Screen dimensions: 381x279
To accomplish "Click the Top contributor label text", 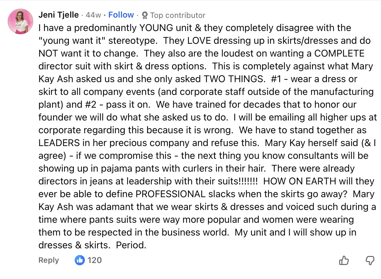I will click(178, 15).
